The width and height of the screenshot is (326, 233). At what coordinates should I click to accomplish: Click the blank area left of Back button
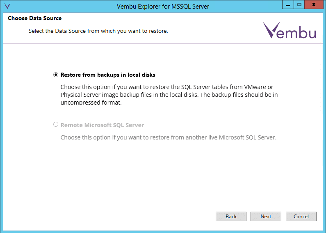123,216
